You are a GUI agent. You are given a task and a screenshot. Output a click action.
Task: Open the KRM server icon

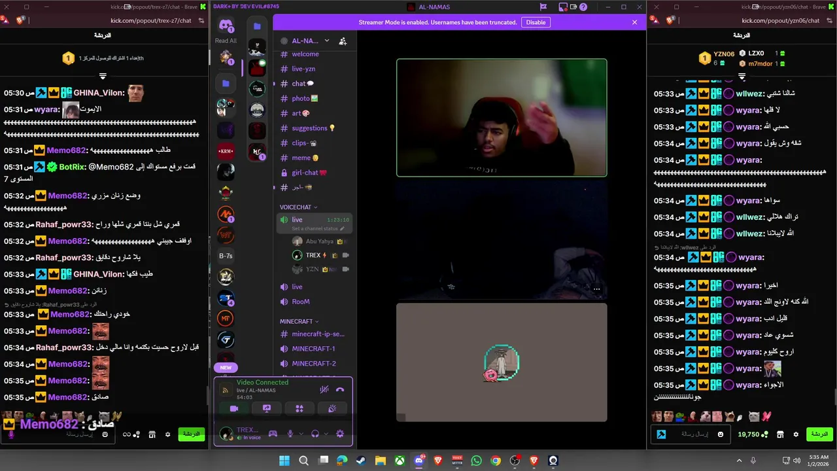click(226, 151)
